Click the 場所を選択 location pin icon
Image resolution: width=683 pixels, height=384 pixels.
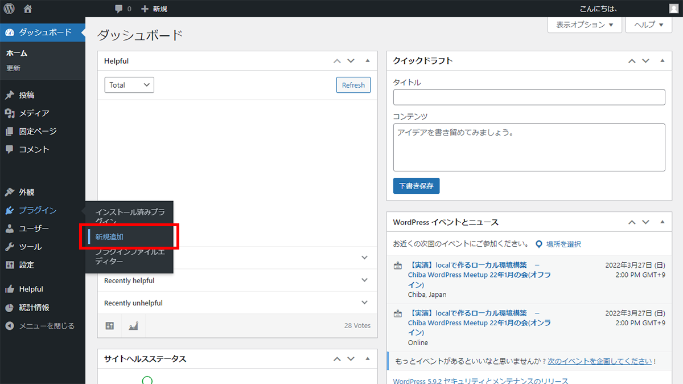[x=539, y=244]
